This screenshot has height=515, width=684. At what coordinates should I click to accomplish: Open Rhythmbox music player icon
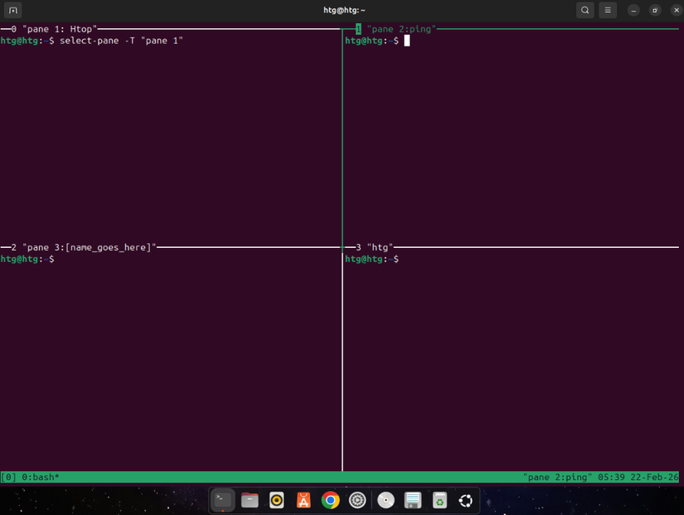click(x=276, y=500)
